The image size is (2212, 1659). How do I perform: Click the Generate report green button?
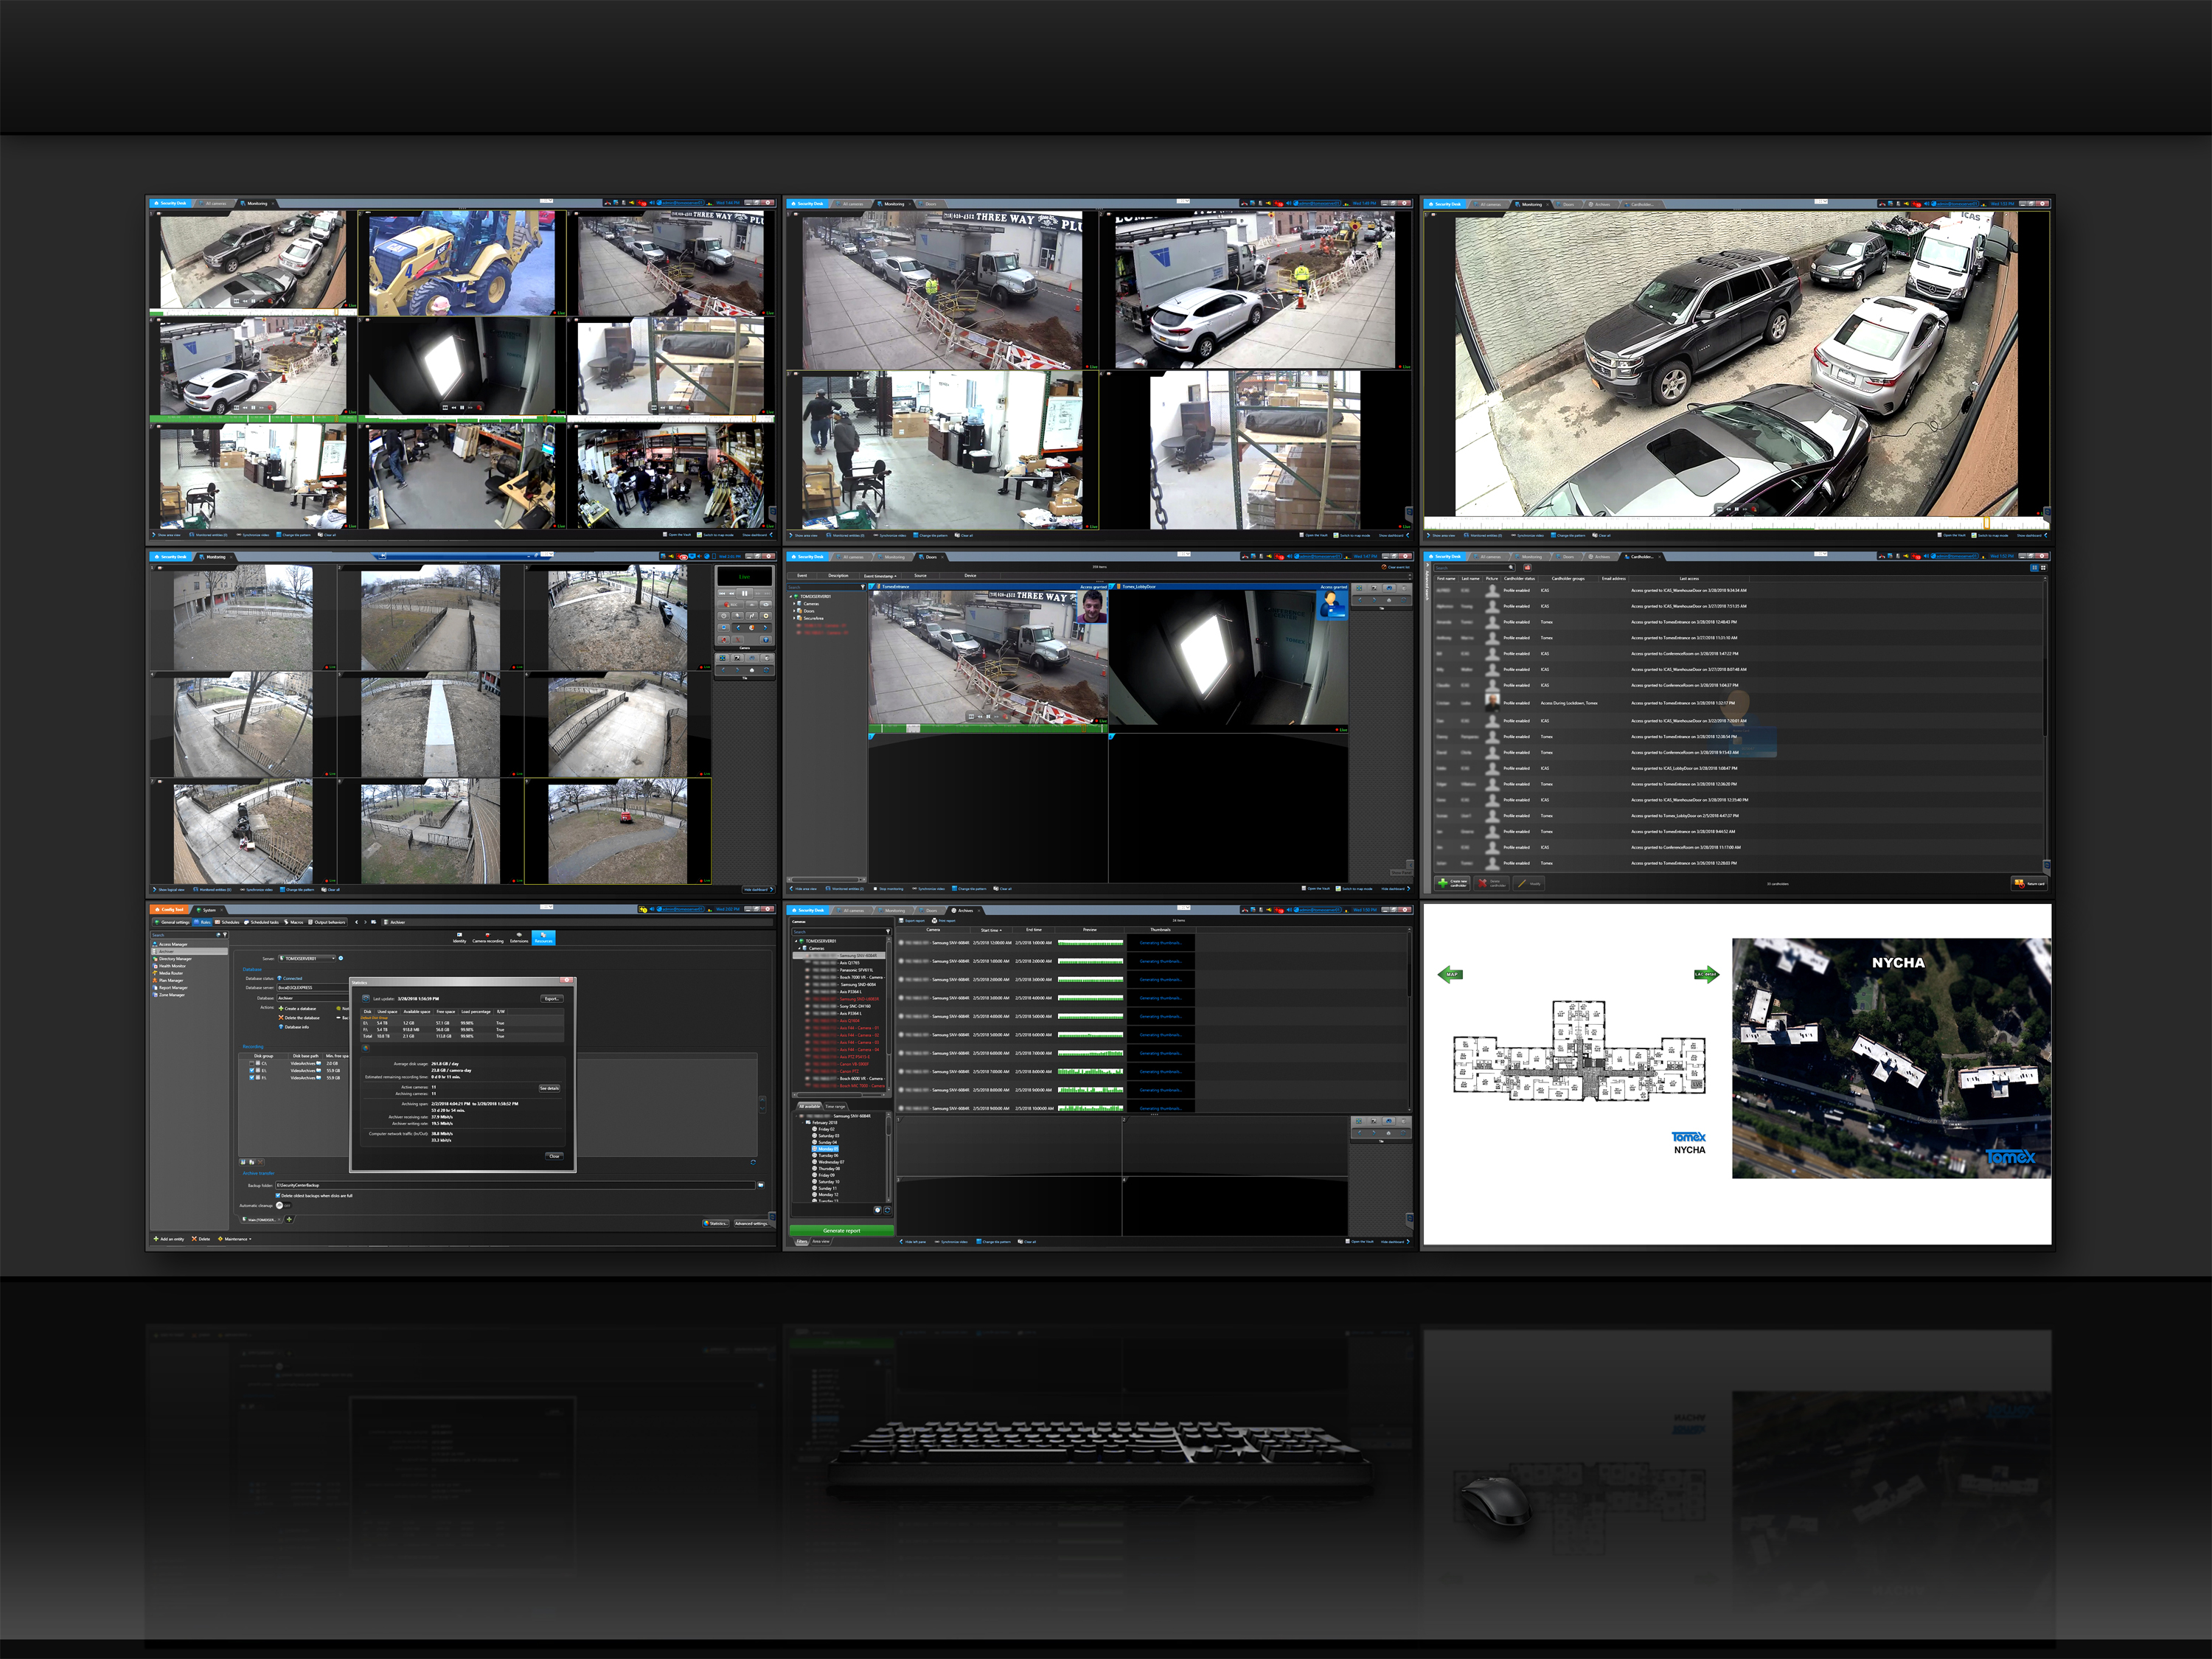pyautogui.click(x=842, y=1231)
